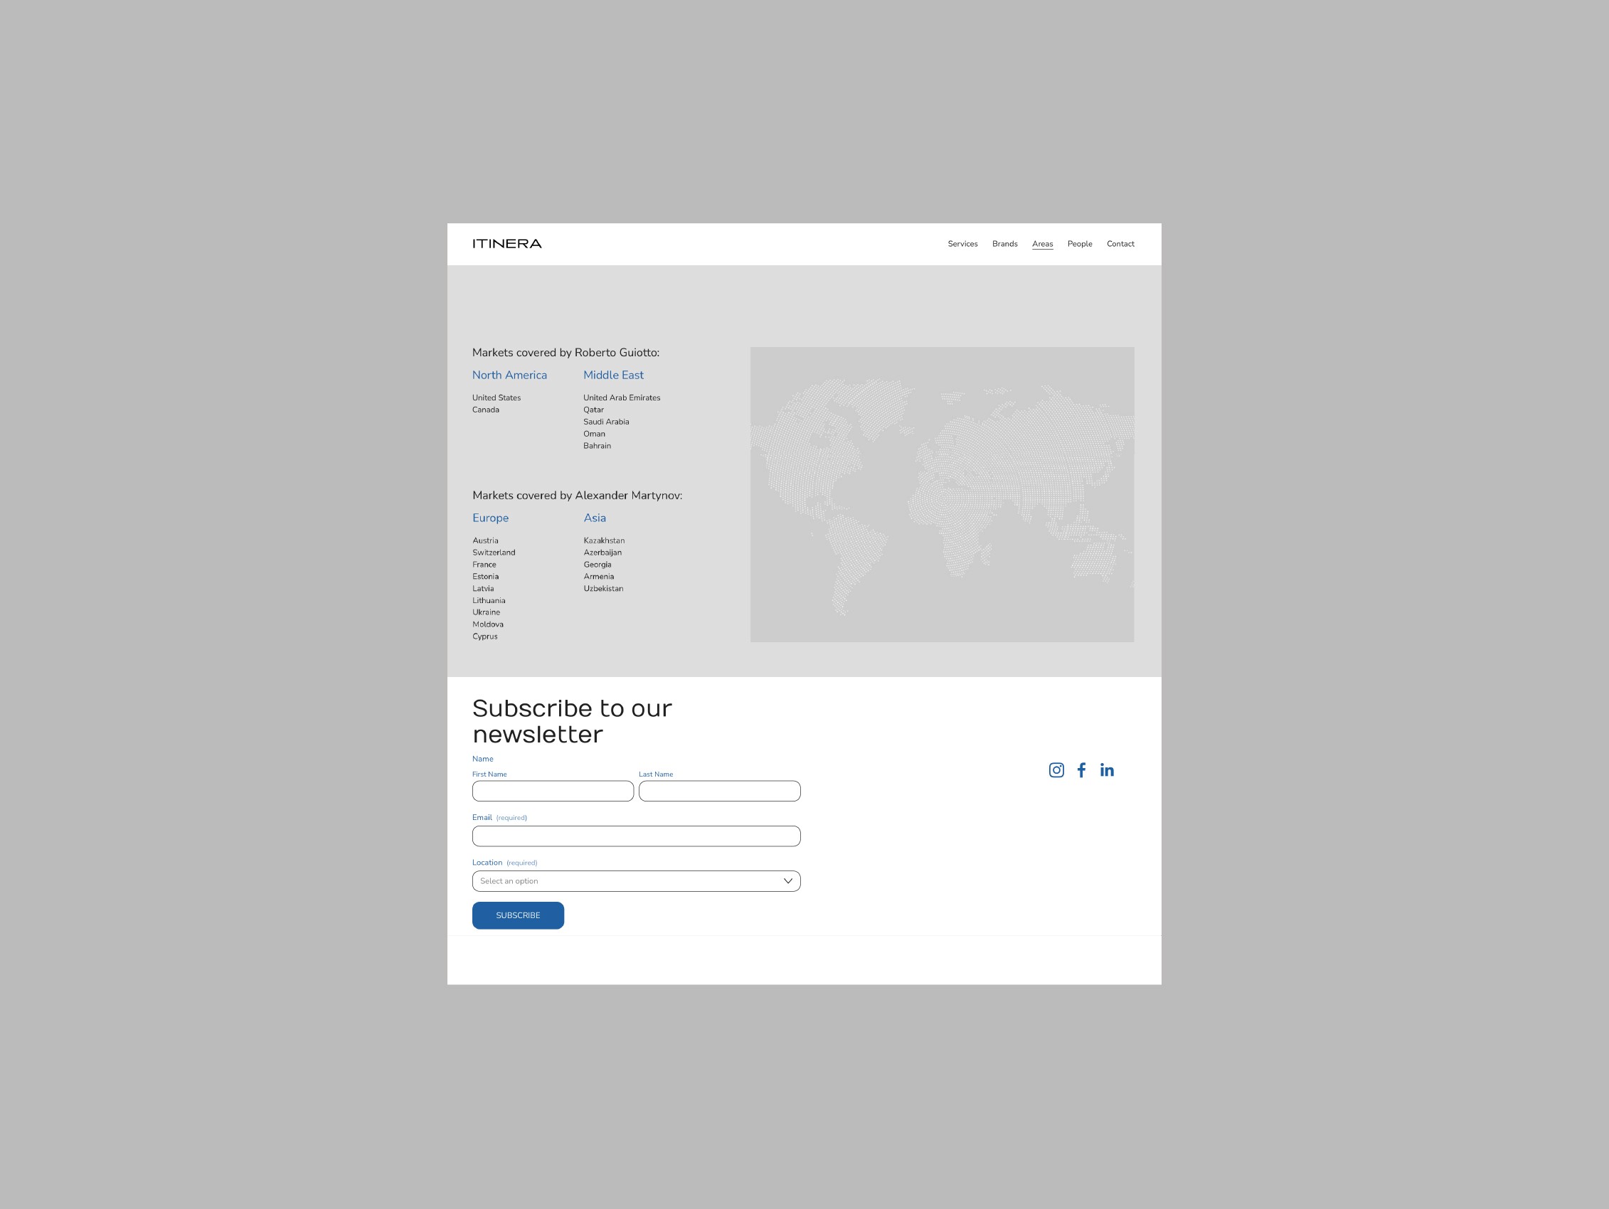Image resolution: width=1609 pixels, height=1209 pixels.
Task: Select the Areas navigation link
Action: tap(1041, 244)
